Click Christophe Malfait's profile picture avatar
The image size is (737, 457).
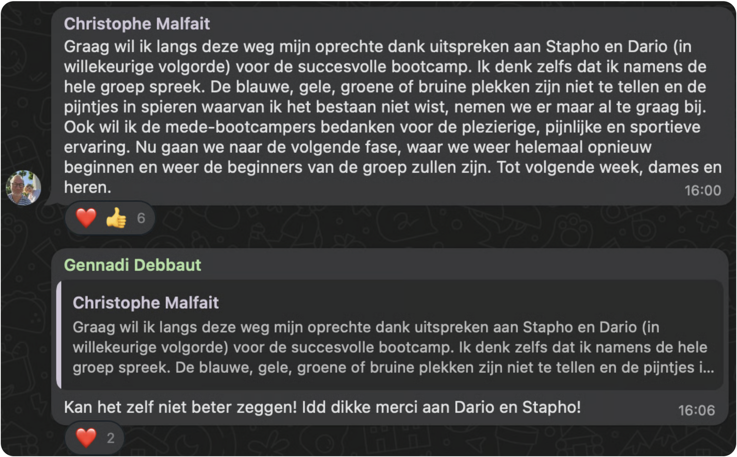click(23, 188)
